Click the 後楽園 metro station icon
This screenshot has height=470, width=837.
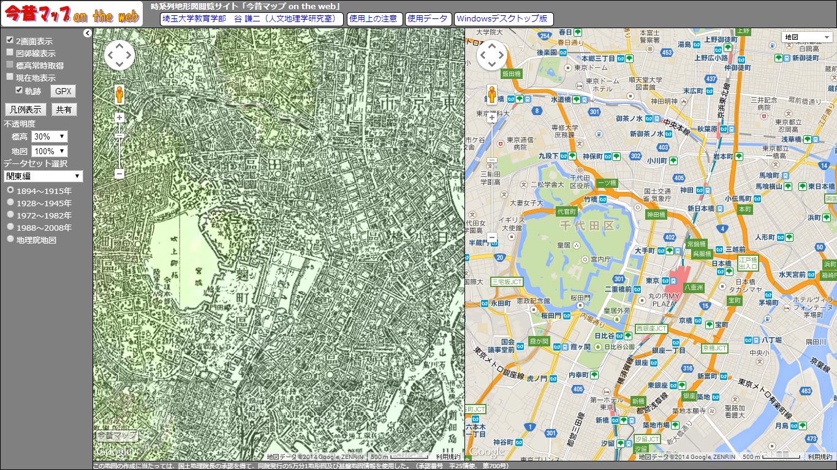point(562,53)
